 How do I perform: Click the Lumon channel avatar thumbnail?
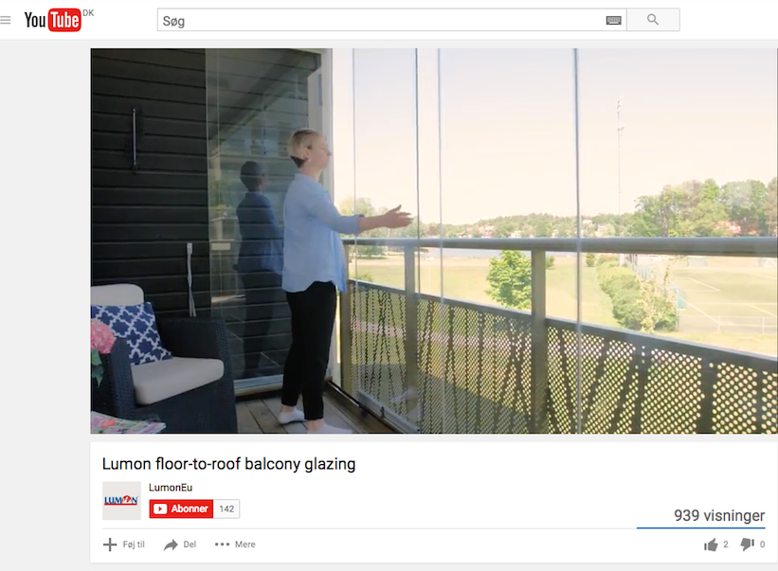point(121,501)
